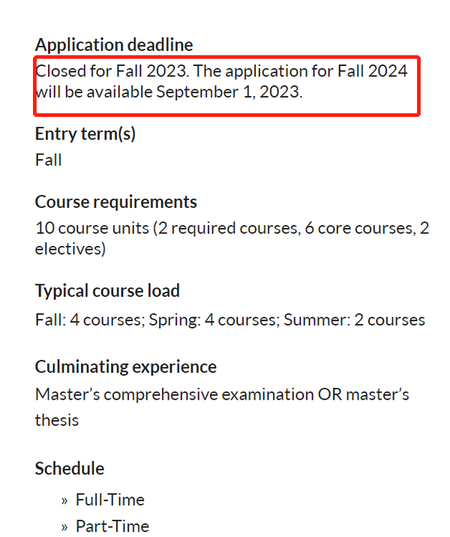Viewport: 450px width, 537px height.
Task: Click the '10 course units' description text
Action: pos(92,228)
